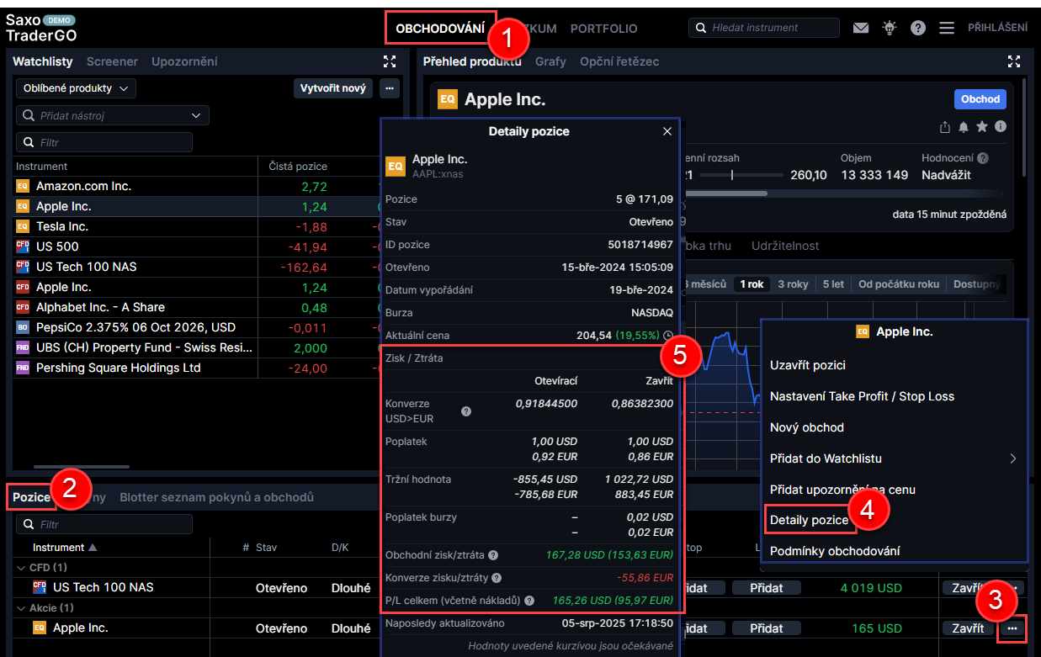Open the Upozornění tab
The image size is (1041, 657).
click(184, 61)
